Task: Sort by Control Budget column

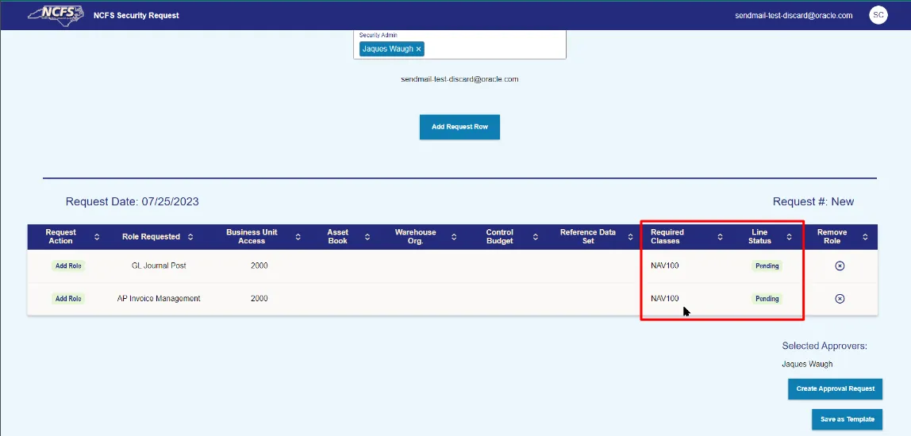Action: coord(536,237)
